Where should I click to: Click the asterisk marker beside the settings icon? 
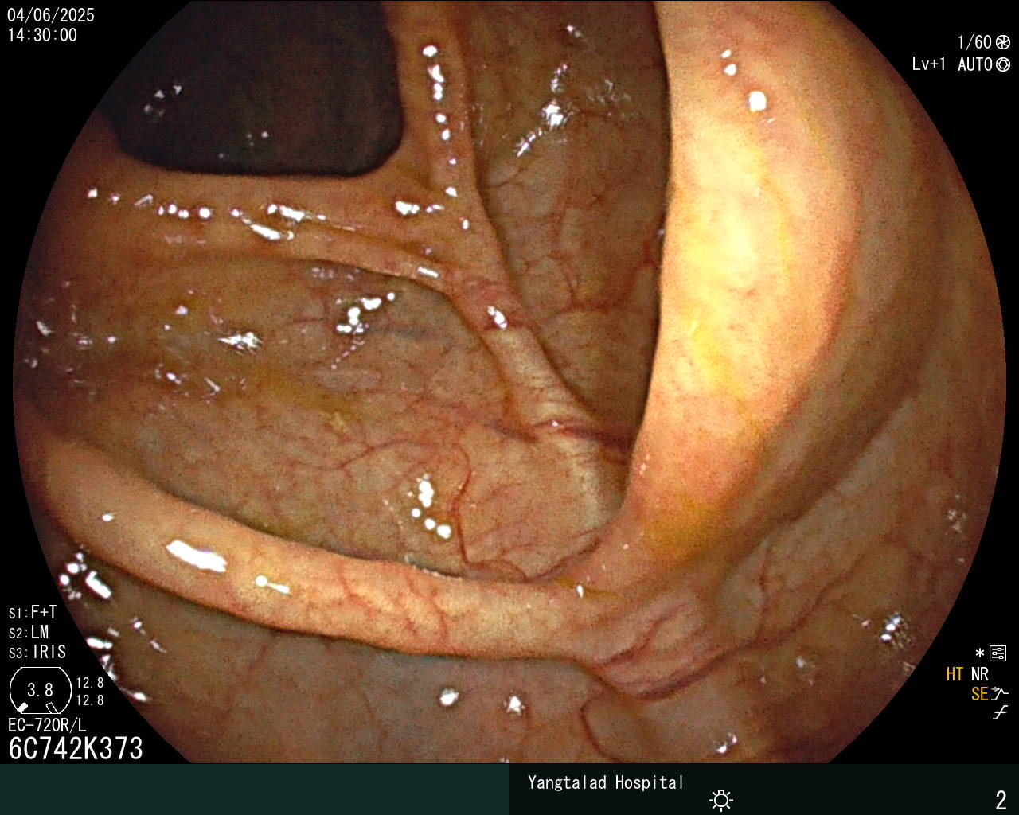(980, 653)
